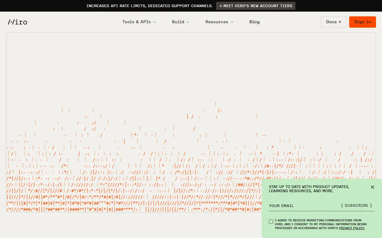This screenshot has width=382, height=238.
Task: Expand the chevron next to Build
Action: pos(188,22)
